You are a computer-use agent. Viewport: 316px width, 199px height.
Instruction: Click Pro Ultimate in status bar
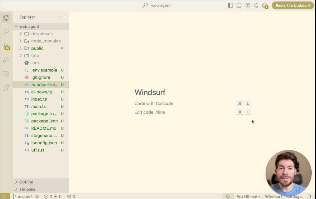tap(248, 197)
